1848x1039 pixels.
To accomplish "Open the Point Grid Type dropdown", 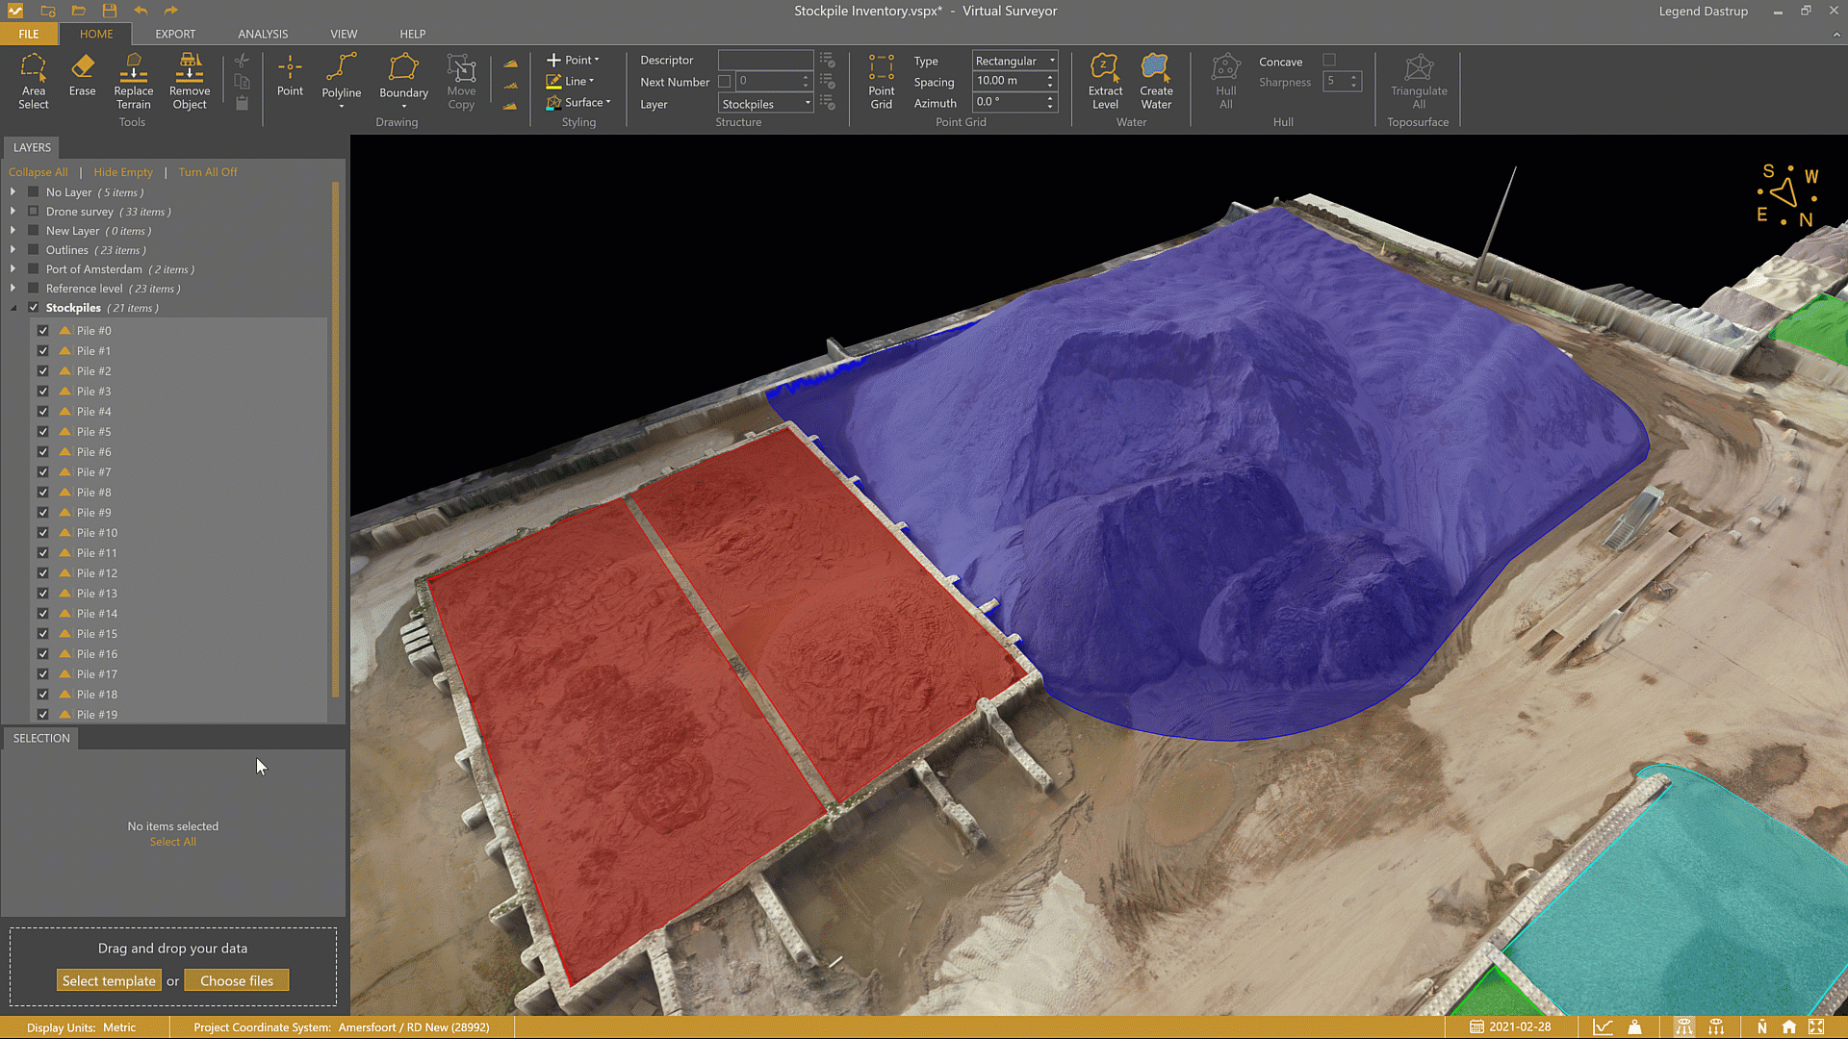I will coord(1014,61).
